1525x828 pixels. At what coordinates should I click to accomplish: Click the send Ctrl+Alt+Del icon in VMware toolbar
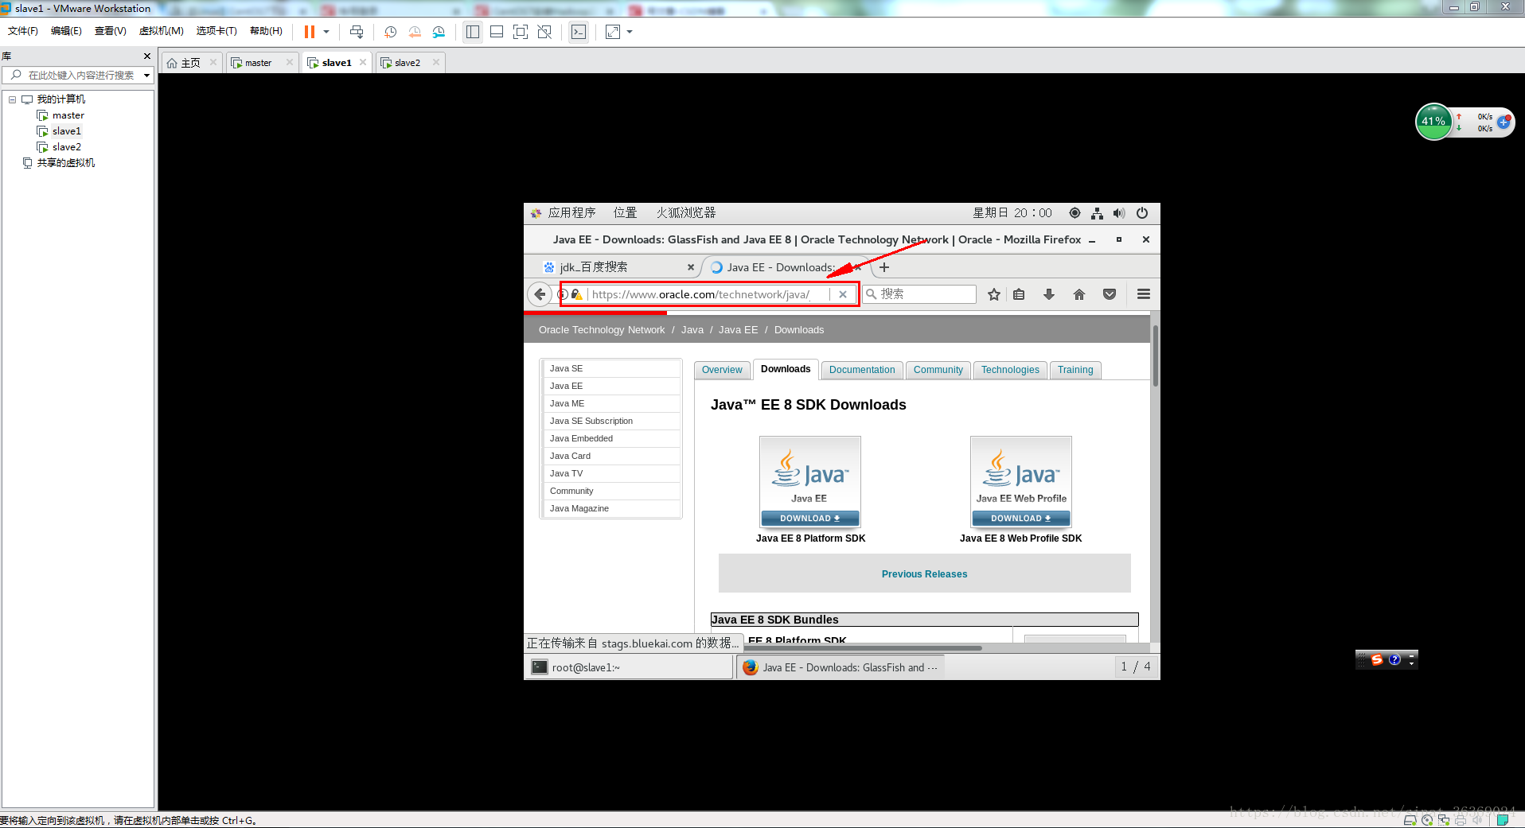pyautogui.click(x=357, y=32)
